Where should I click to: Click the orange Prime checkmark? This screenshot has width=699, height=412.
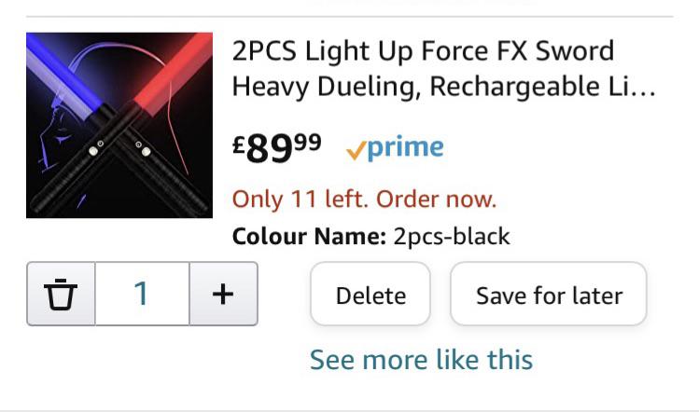[356, 150]
